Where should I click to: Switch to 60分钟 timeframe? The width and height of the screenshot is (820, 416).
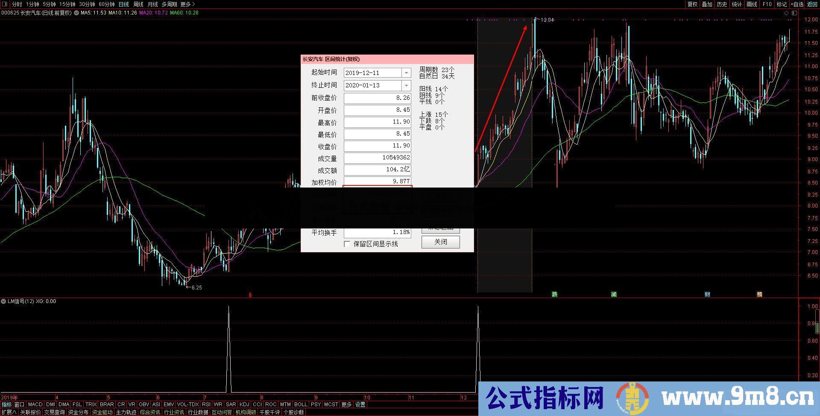click(107, 4)
